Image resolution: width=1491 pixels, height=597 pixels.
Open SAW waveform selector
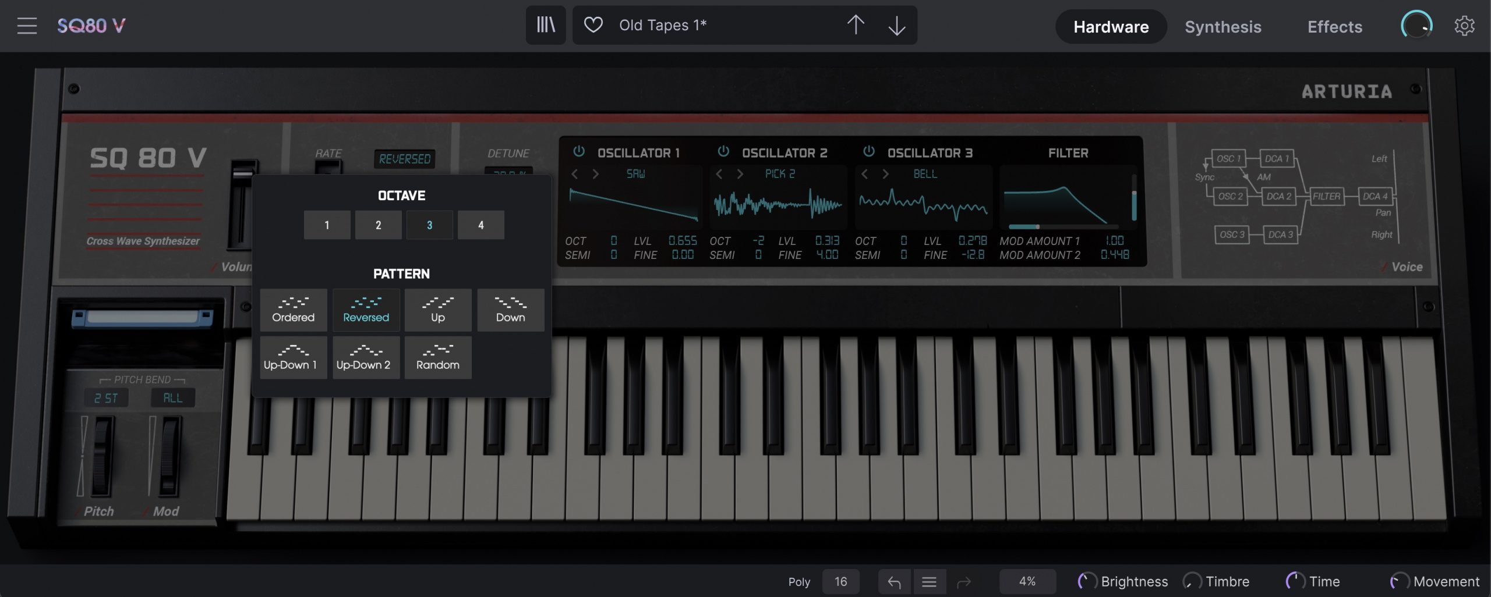click(x=635, y=174)
